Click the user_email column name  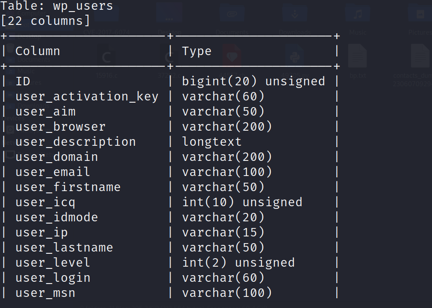point(53,172)
